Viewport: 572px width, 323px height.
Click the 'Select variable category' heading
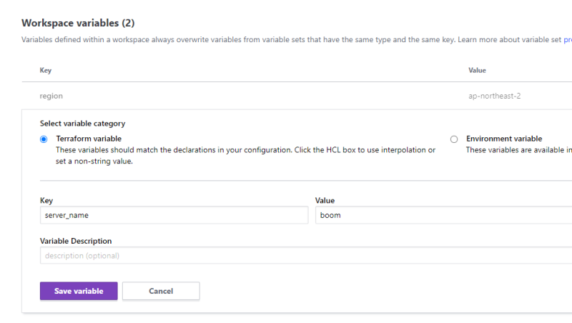82,124
